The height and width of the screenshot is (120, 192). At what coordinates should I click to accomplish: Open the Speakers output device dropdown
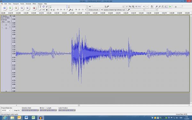(x=115, y=10)
